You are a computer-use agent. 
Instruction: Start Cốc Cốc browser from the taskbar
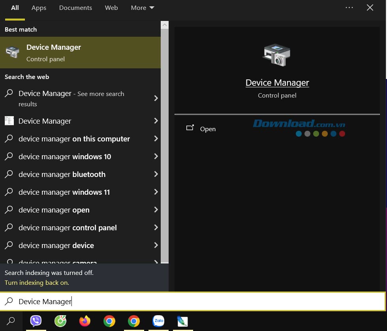click(60, 321)
